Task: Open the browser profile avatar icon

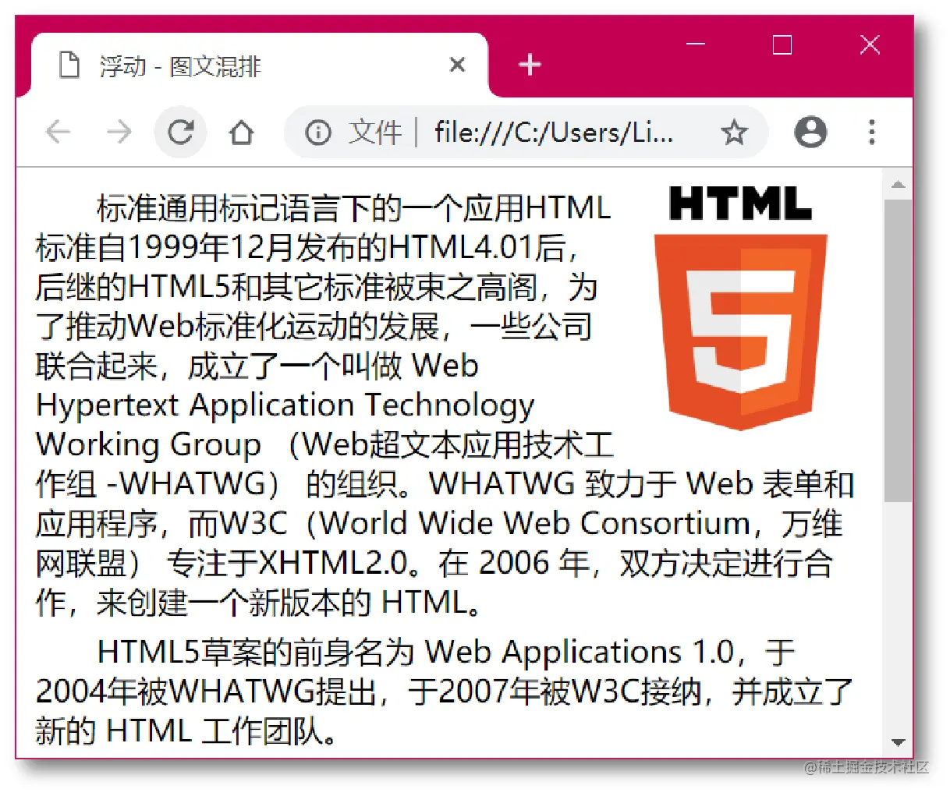Action: point(810,133)
